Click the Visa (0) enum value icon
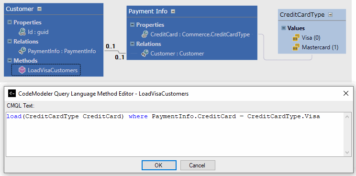 (x=296, y=38)
